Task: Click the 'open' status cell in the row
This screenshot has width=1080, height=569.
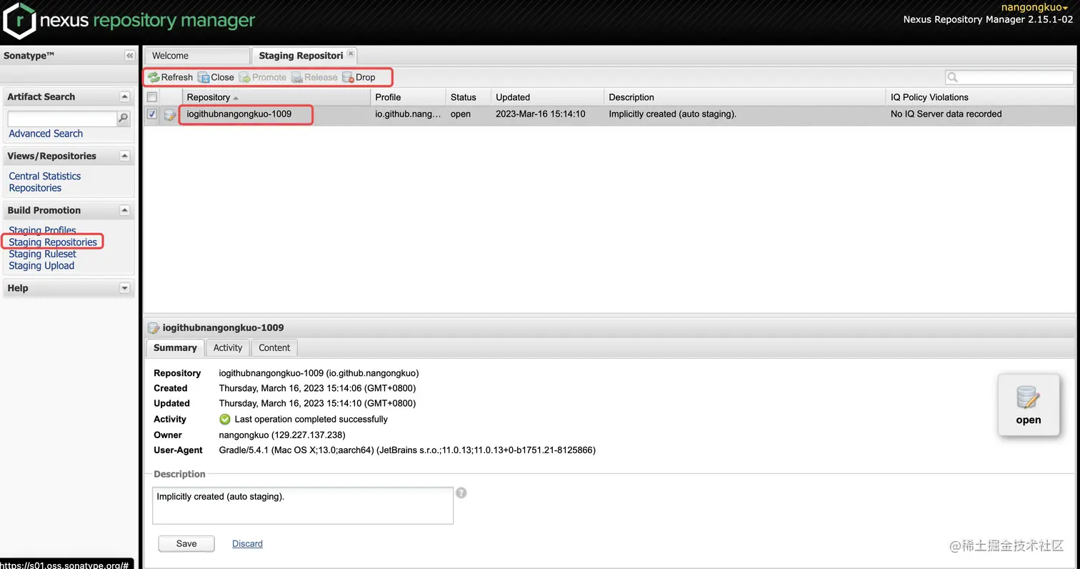Action: pos(461,114)
